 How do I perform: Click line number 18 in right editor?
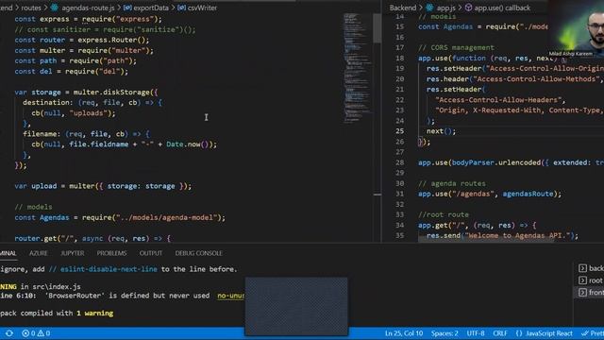coord(400,59)
